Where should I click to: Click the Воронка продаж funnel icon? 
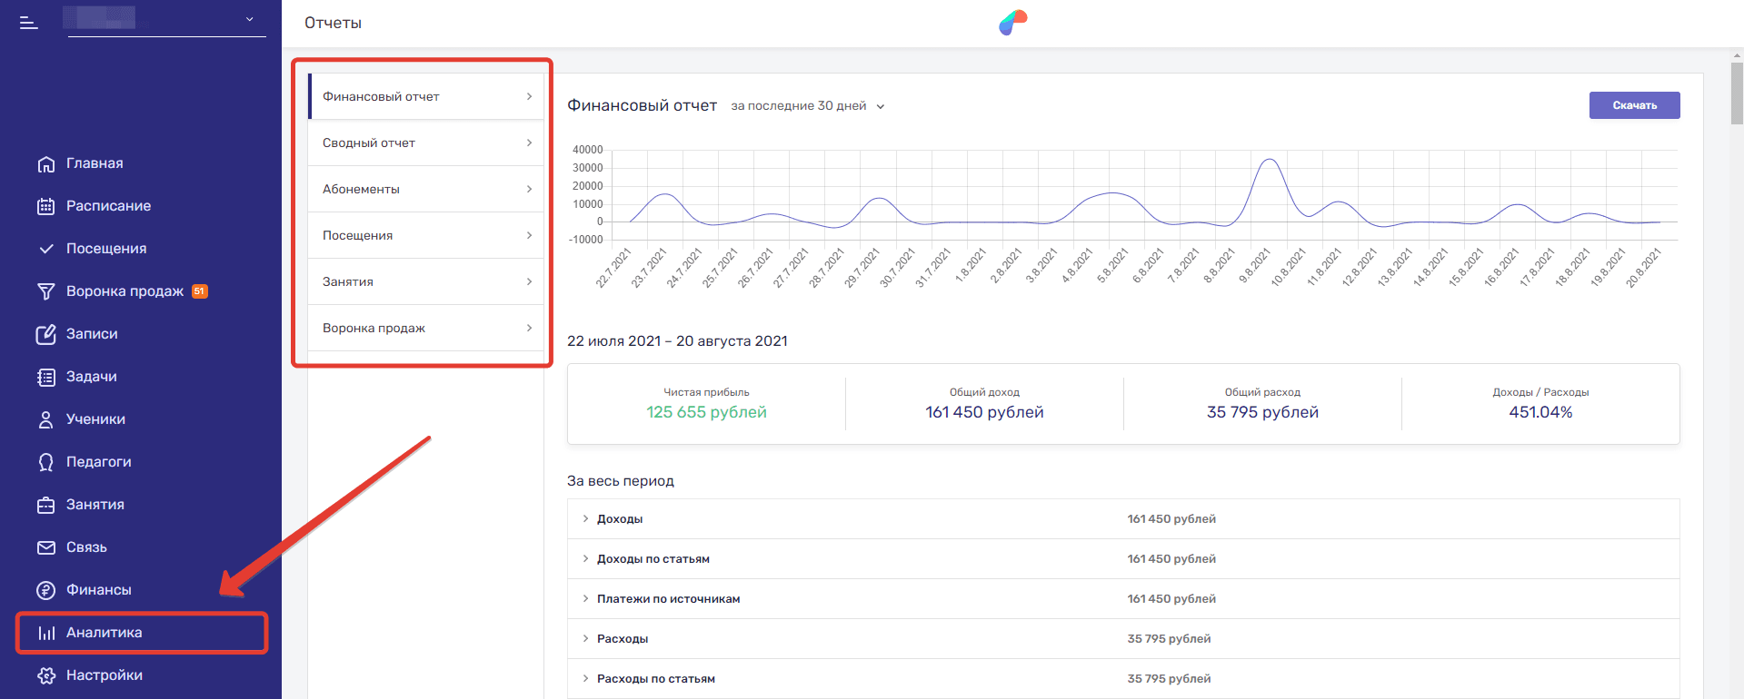(x=45, y=291)
